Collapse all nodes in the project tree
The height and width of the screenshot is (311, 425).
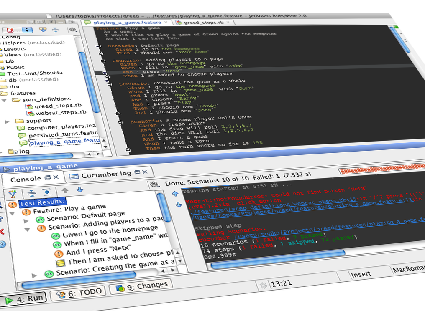(55, 30)
